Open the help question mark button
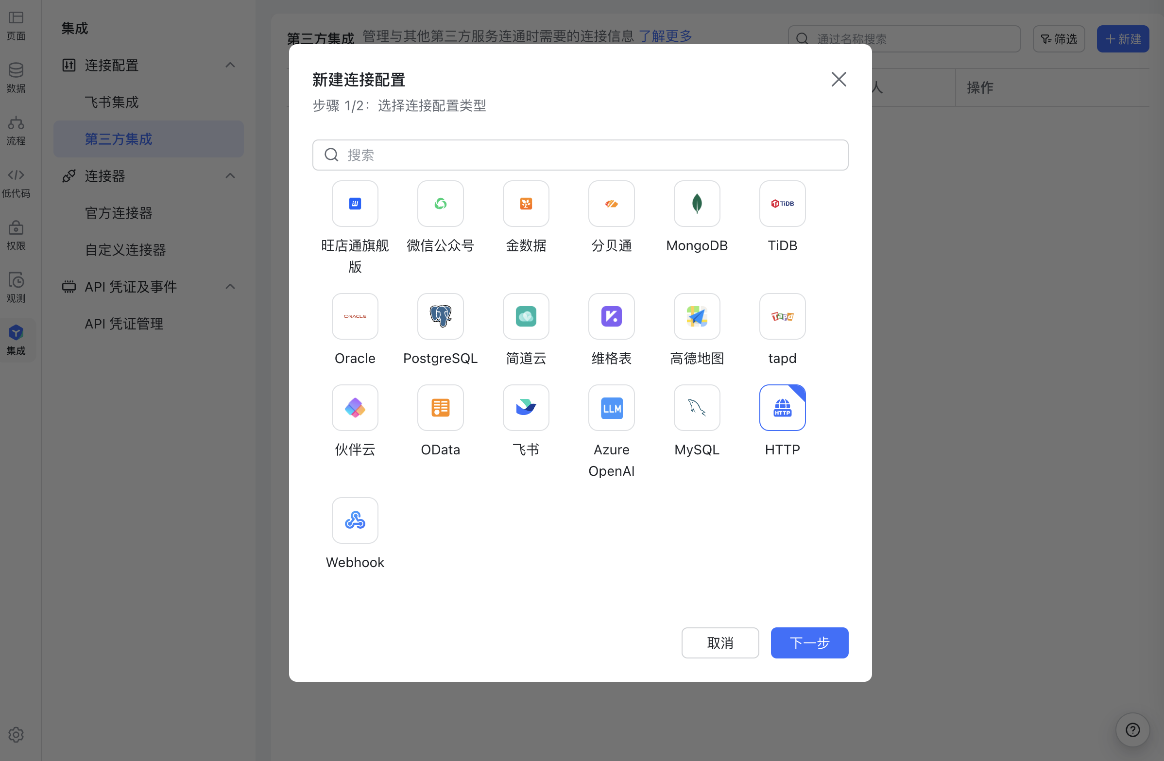 point(1133,730)
